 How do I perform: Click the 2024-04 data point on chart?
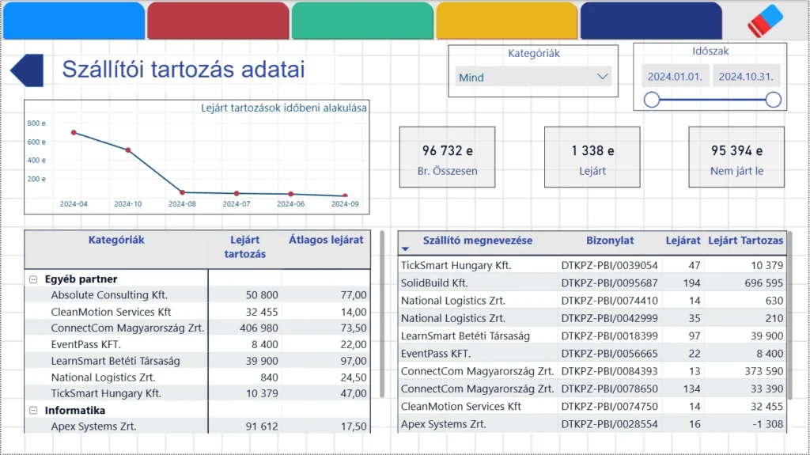pos(74,133)
